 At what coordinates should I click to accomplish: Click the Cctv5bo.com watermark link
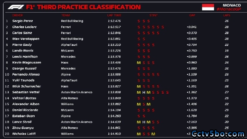218,134
